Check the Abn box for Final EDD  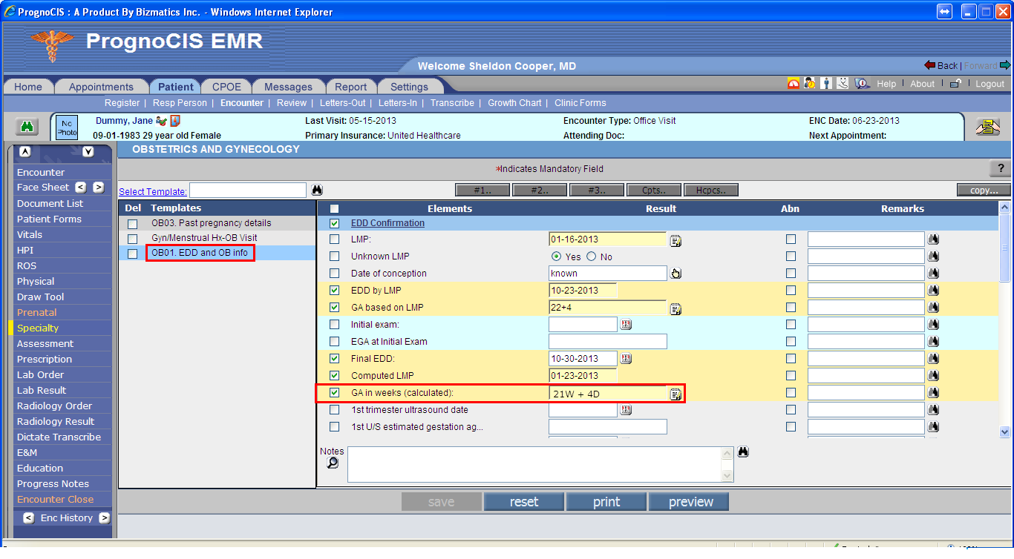pyautogui.click(x=791, y=359)
